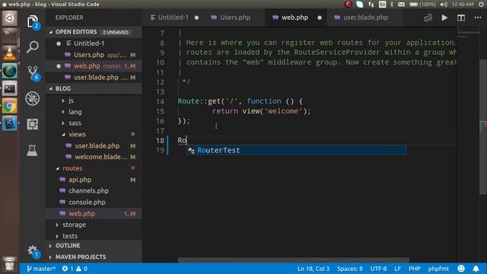This screenshot has height=274, width=487.
Task: Click the mail icon in top panel
Action: pyautogui.click(x=401, y=5)
